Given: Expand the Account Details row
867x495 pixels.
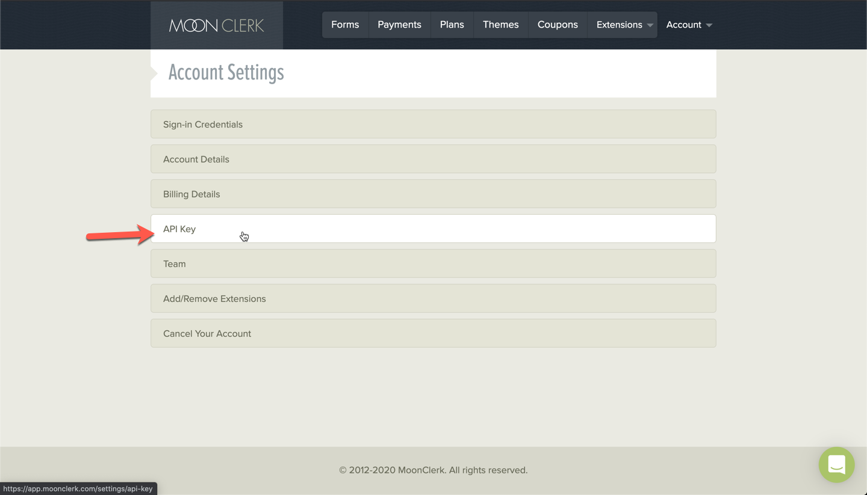Looking at the screenshot, I should click(x=433, y=159).
